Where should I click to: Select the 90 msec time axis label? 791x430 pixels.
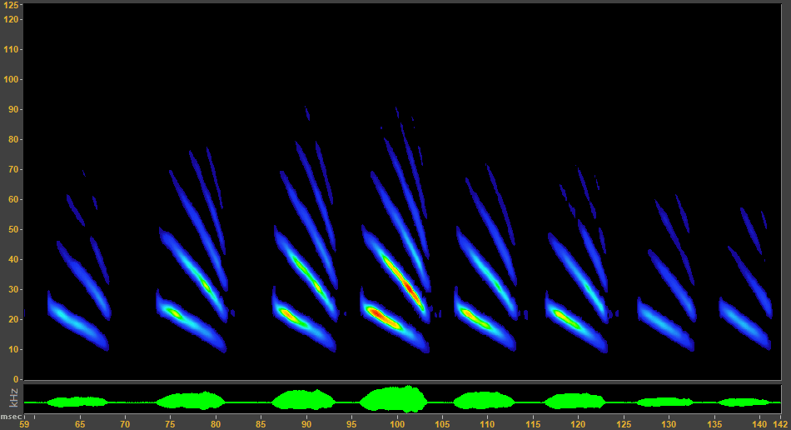[306, 424]
